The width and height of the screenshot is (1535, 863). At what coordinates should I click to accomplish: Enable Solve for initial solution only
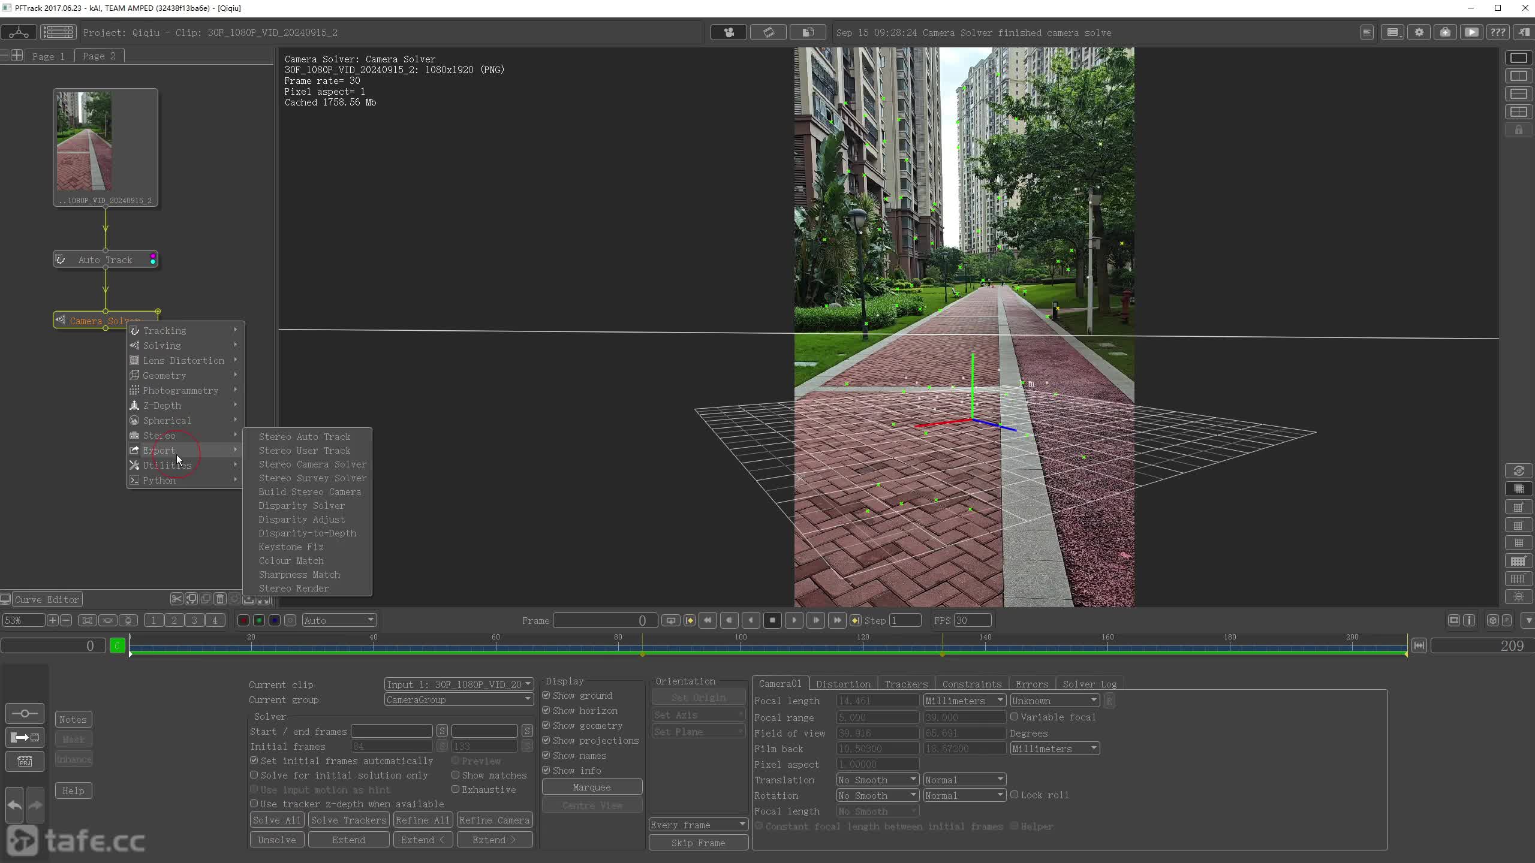pyautogui.click(x=254, y=775)
